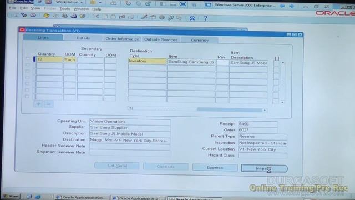
Task: Check the selection box on fifth line row
Action: [27, 84]
